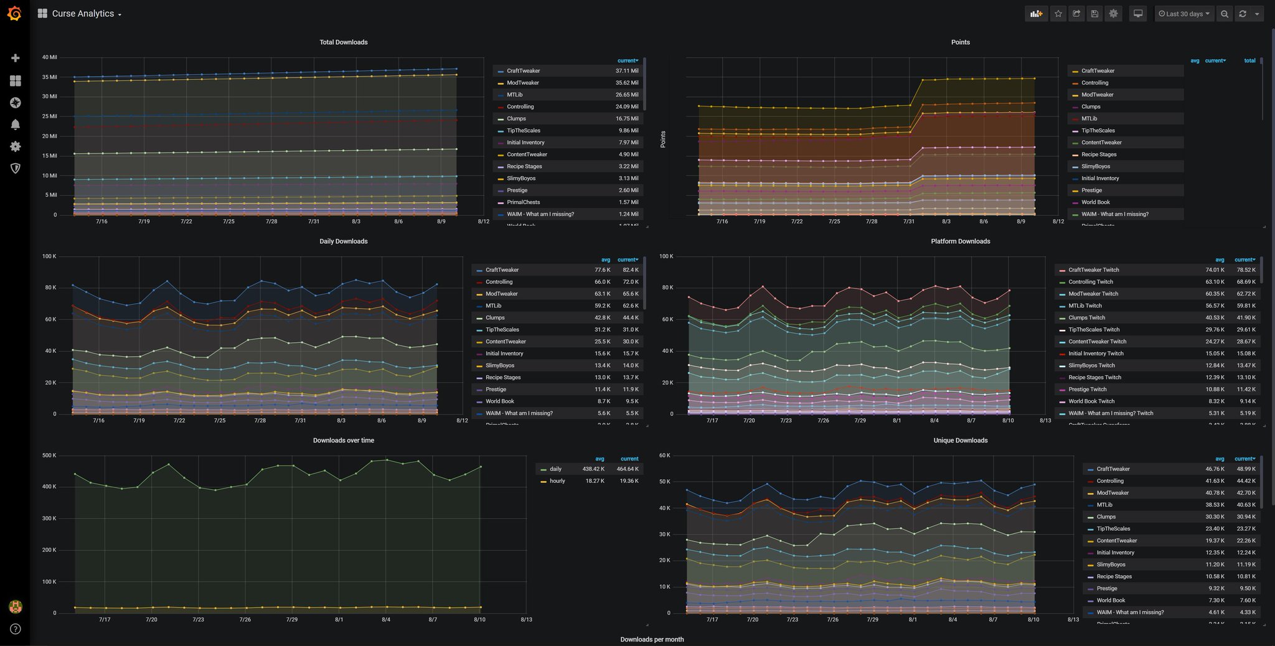Open the Create plus menu in sidebar
1275x646 pixels.
(x=16, y=58)
